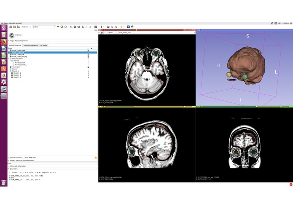This screenshot has width=293, height=208.
Task: Click the Load DICOM Data toolbar icon
Action: (14, 27)
